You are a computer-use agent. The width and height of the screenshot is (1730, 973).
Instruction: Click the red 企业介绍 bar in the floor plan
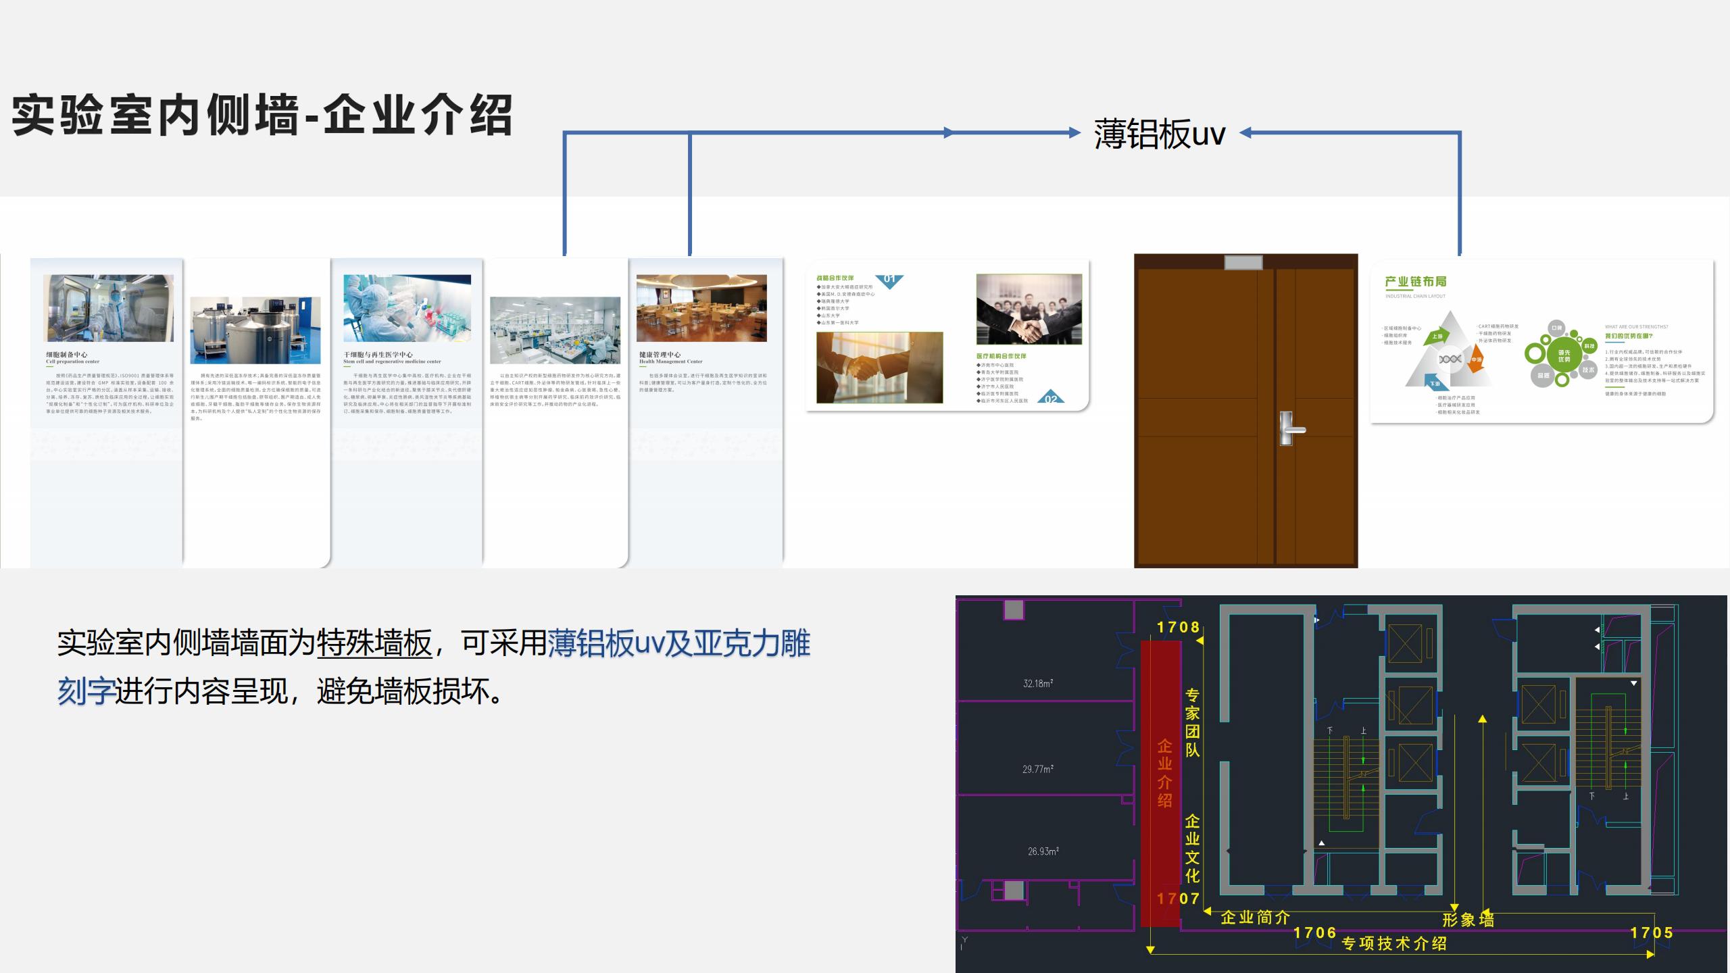pyautogui.click(x=1160, y=777)
